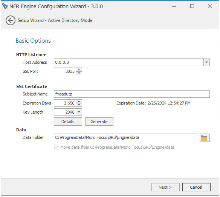Select the SSL Port value field

65,71
